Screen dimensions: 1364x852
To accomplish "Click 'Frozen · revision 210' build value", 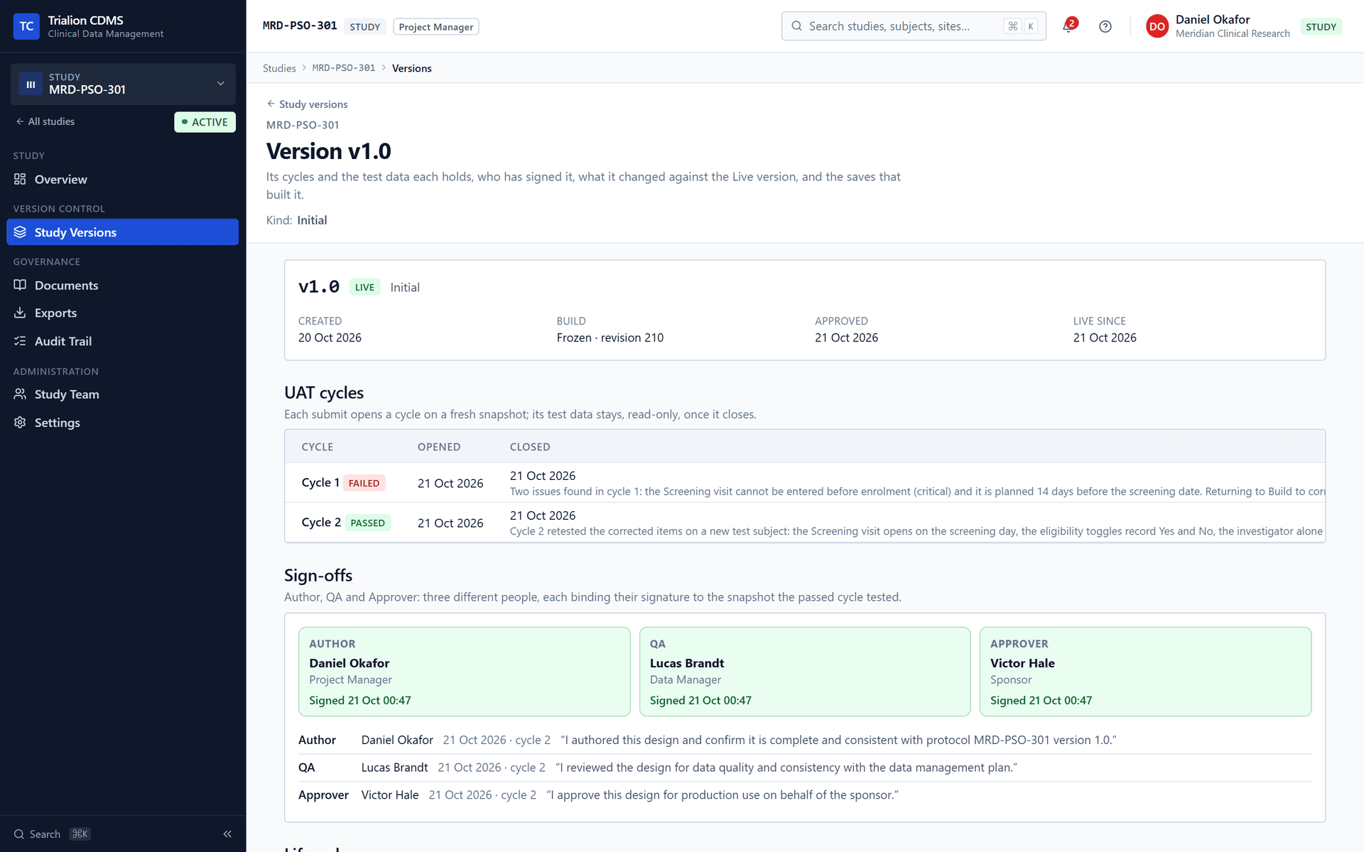I will (610, 338).
